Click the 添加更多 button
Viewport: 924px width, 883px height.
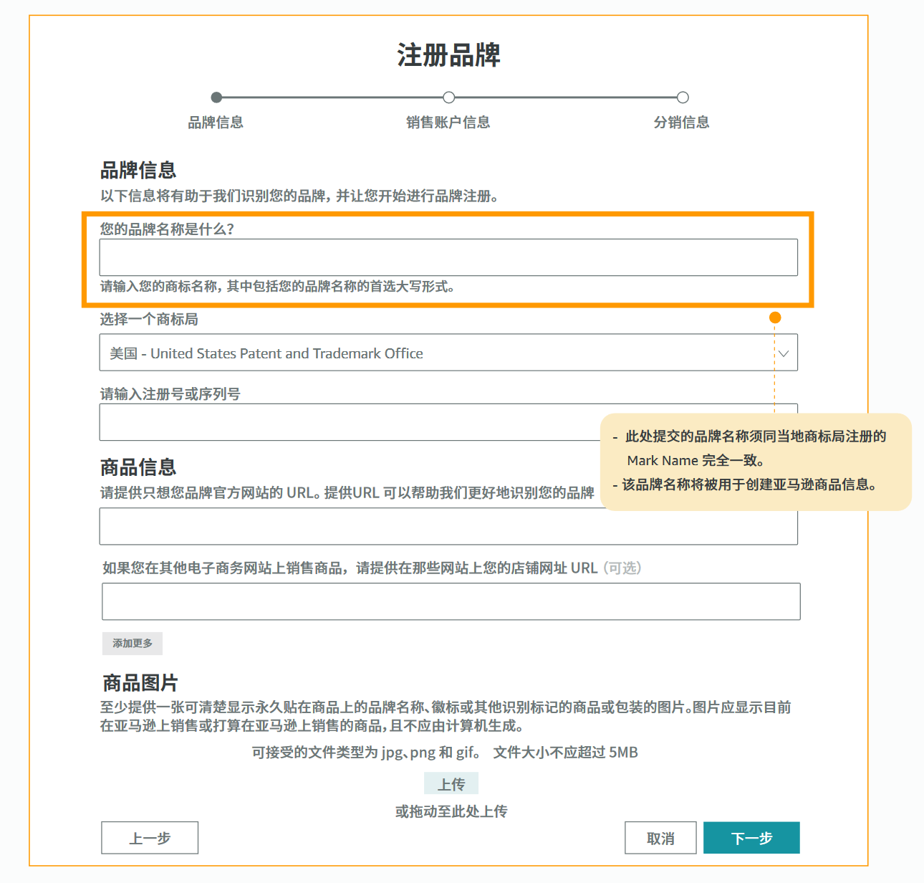point(133,644)
